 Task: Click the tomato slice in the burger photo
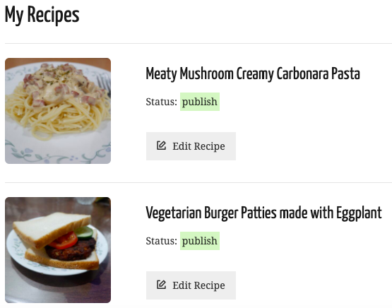(x=64, y=240)
